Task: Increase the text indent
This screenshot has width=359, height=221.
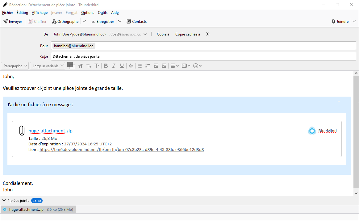Action: coord(164,66)
